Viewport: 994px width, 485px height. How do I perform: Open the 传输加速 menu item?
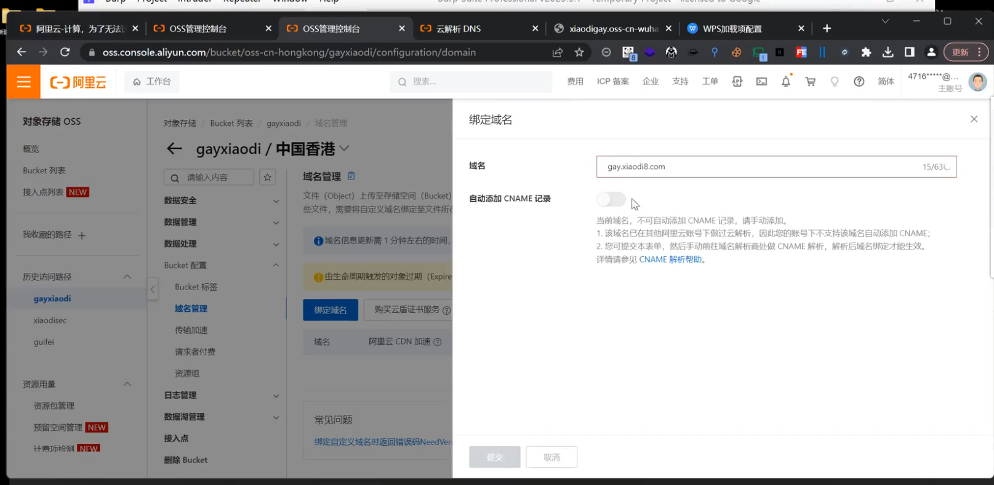[191, 330]
